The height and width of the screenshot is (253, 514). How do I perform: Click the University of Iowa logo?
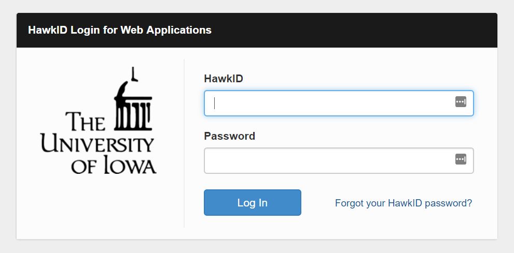coord(99,124)
